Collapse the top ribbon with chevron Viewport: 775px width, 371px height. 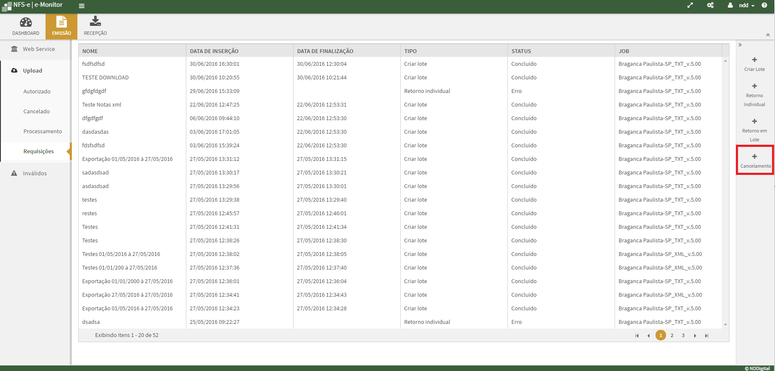[x=768, y=35]
